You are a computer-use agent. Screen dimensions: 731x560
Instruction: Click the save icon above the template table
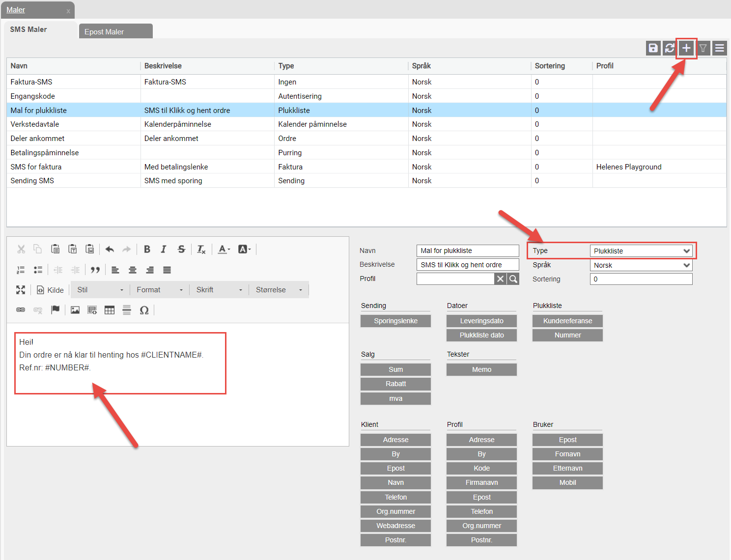click(x=653, y=48)
